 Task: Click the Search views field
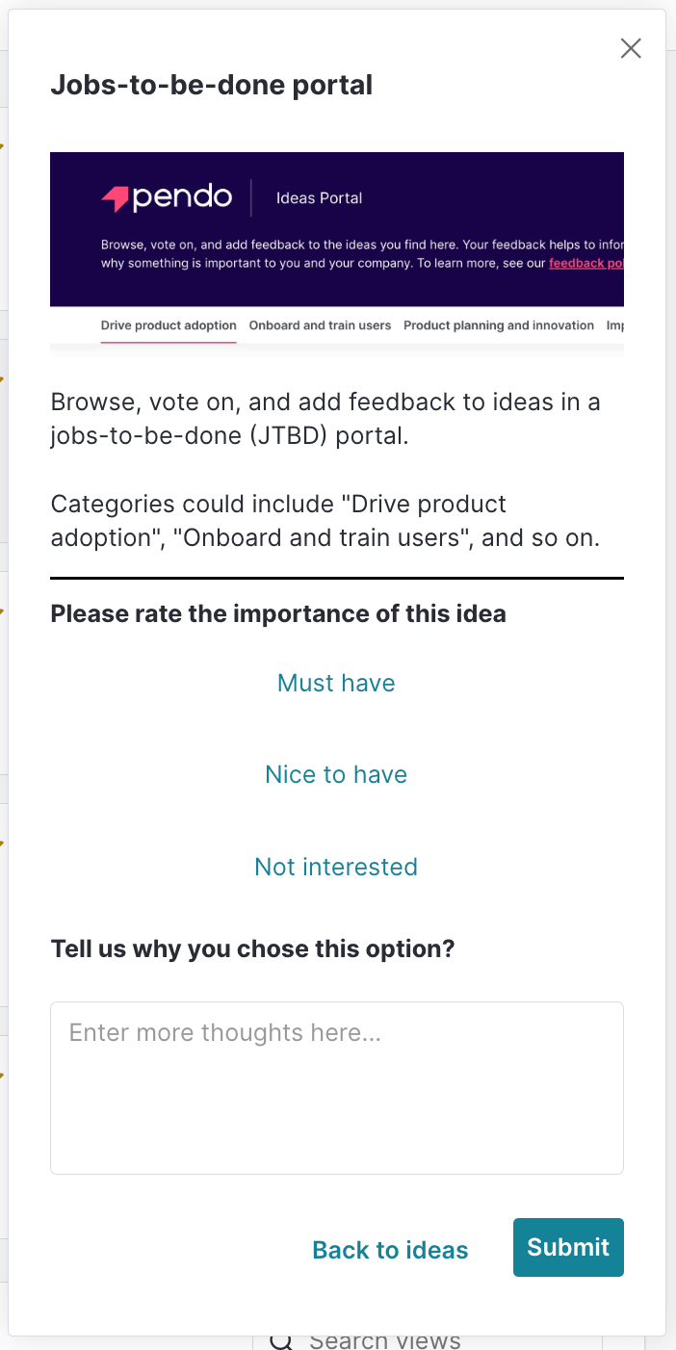pyautogui.click(x=428, y=1340)
